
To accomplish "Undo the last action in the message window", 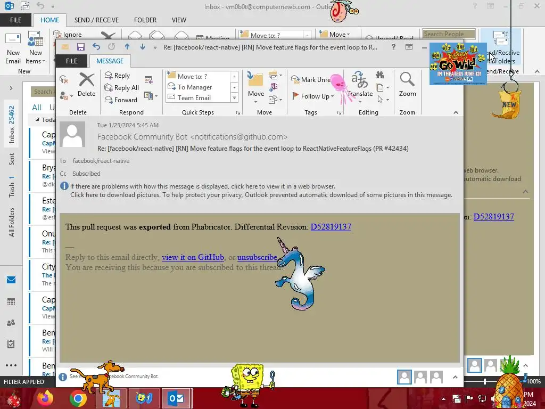I will click(96, 47).
